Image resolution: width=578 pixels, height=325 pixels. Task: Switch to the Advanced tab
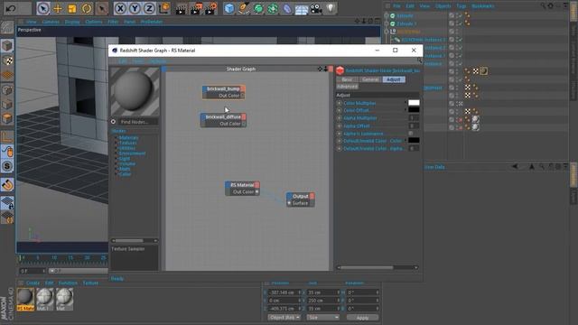(347, 87)
